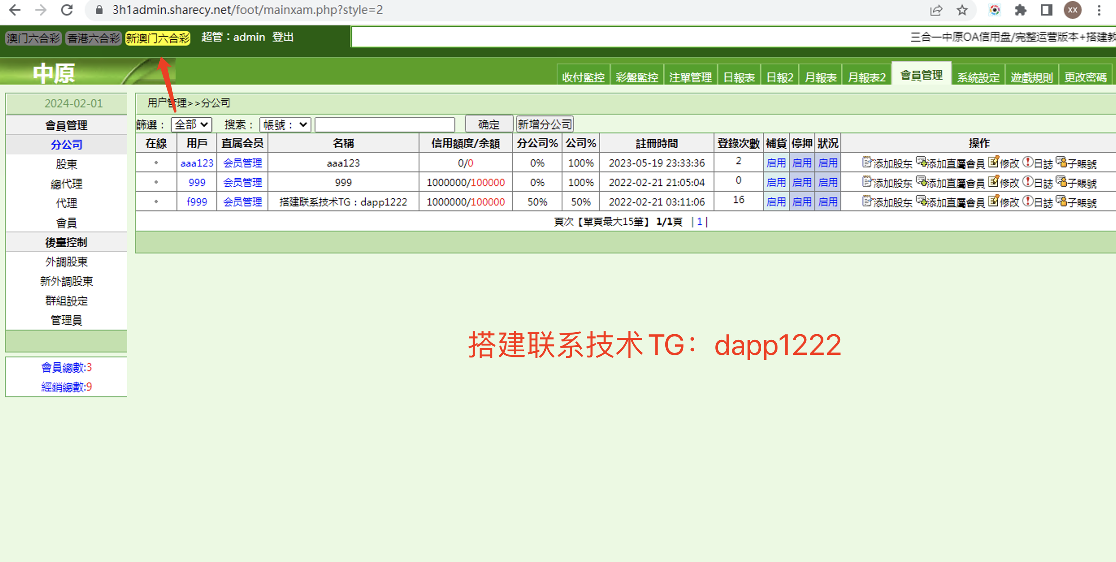Viewport: 1116px width, 562px height.
Task: Toggle the browser side panel icon
Action: coord(1047,9)
